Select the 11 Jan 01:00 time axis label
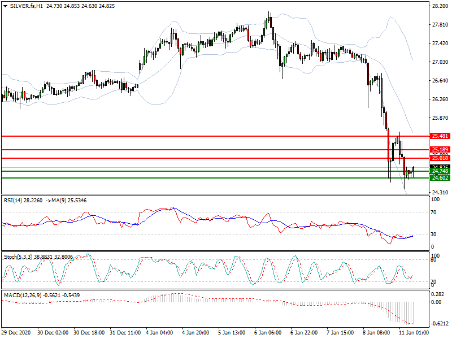The height and width of the screenshot is (339, 452). pos(414,333)
